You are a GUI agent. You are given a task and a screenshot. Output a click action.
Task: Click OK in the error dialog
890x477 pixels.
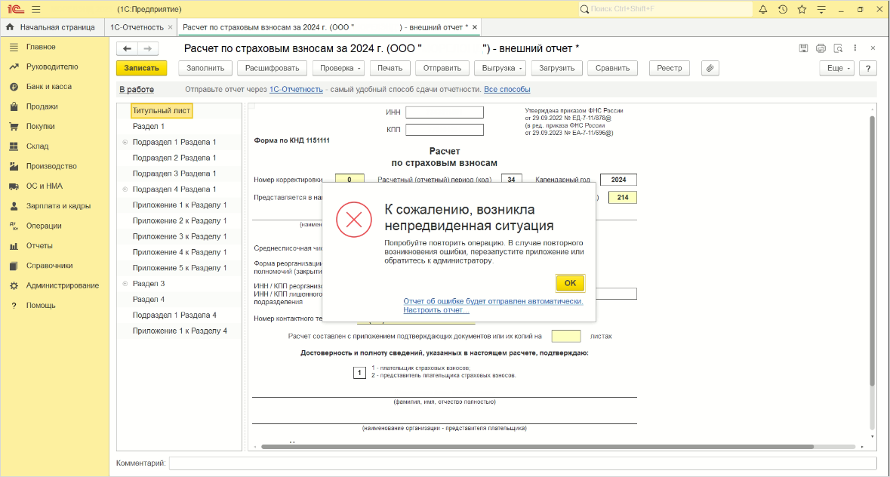click(570, 283)
